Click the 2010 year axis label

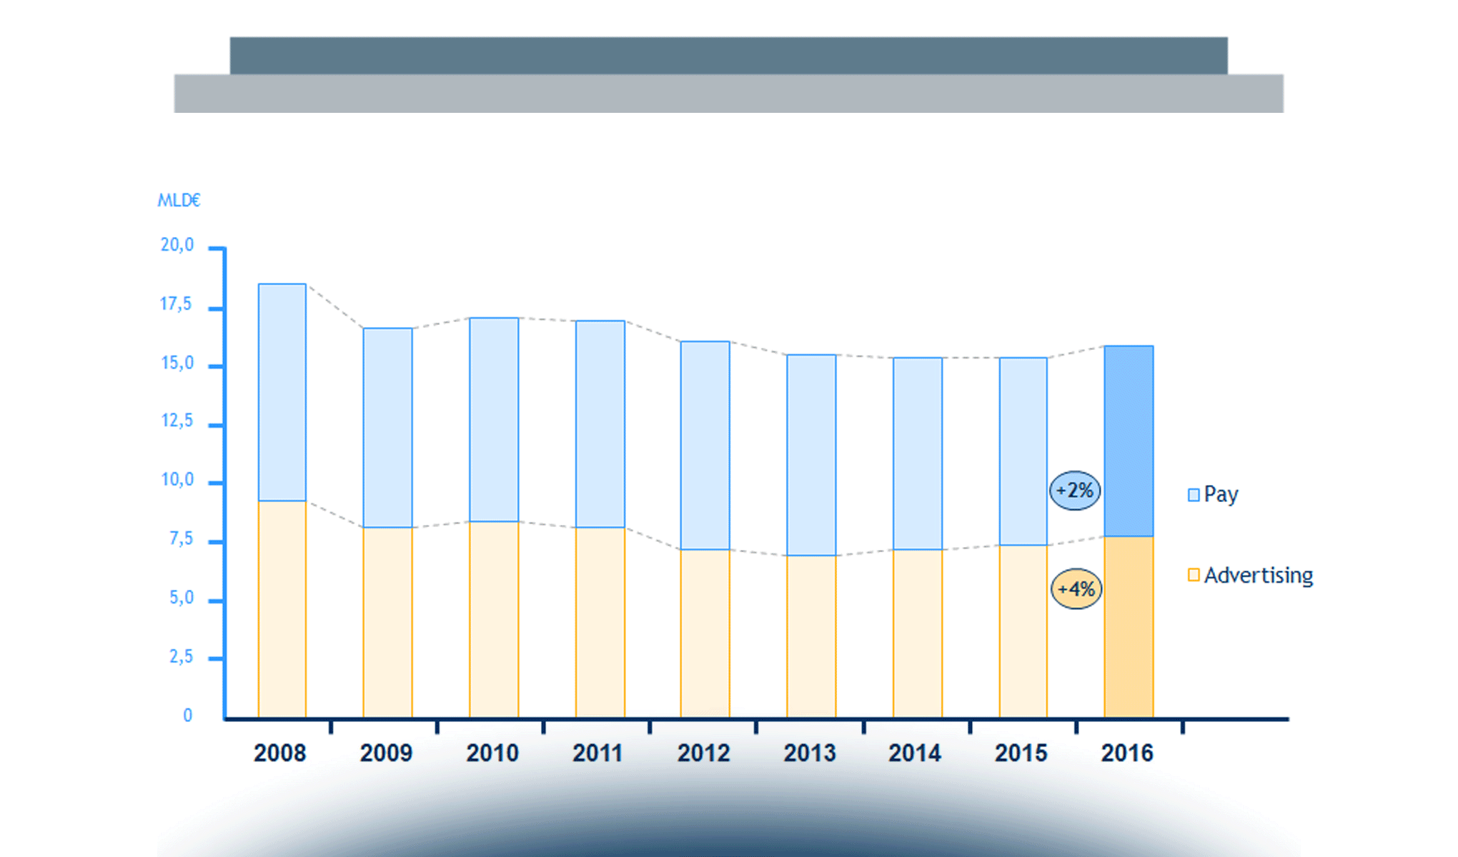click(x=492, y=753)
